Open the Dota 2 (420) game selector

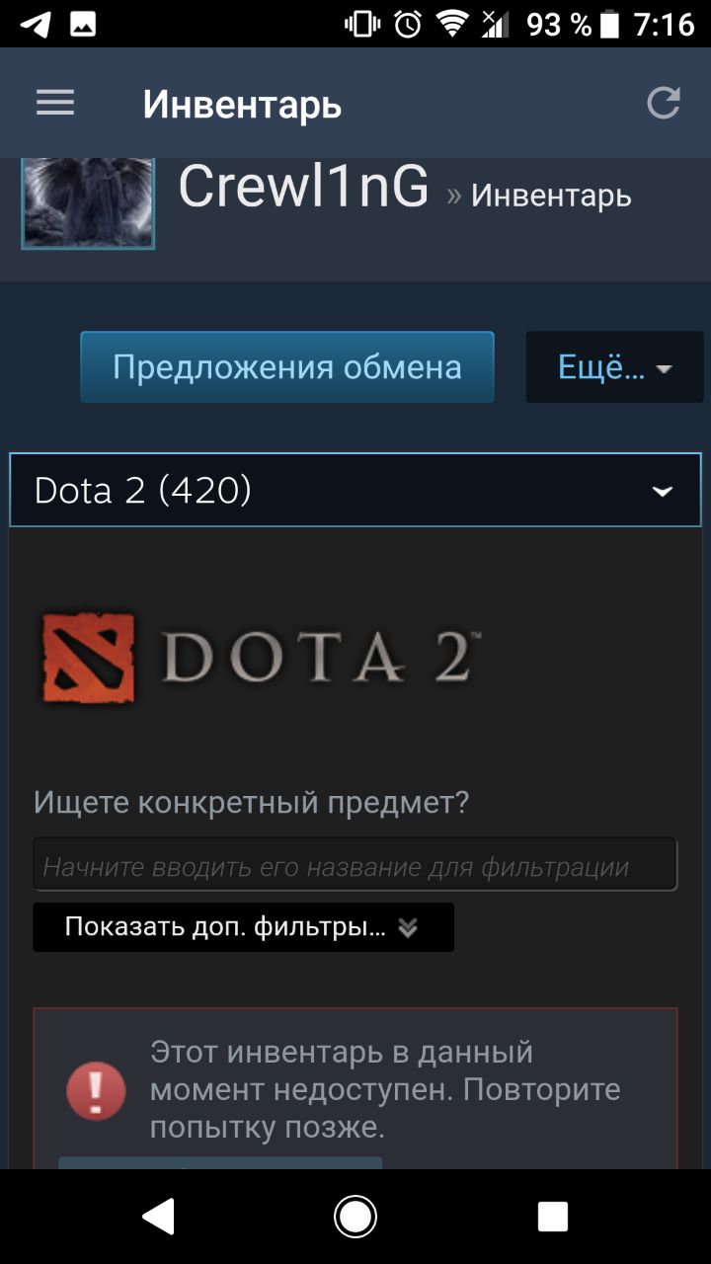pos(355,490)
